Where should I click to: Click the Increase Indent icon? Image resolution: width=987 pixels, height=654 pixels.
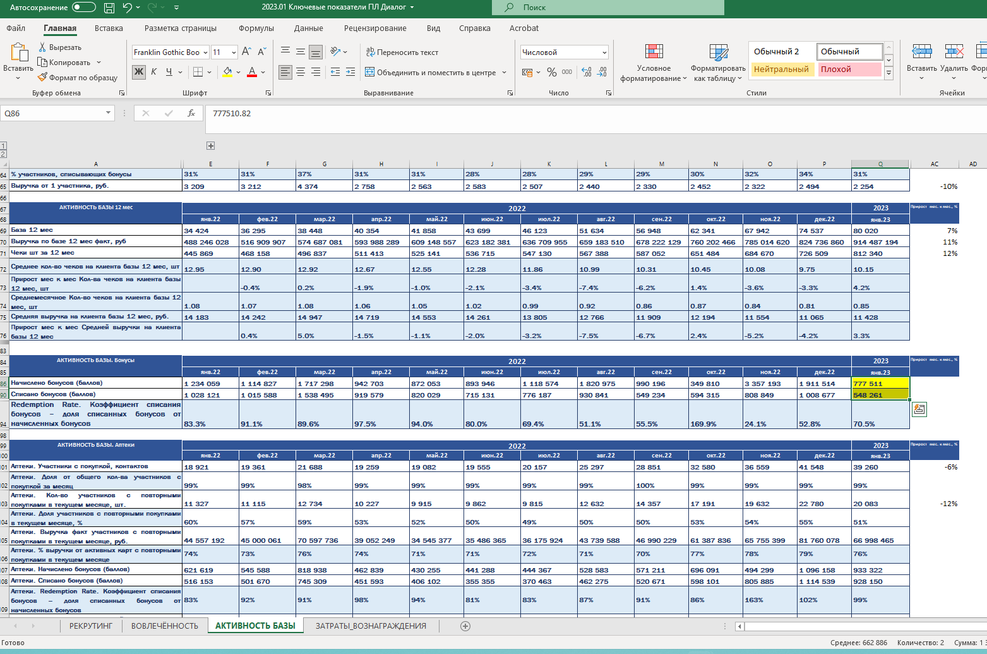(x=350, y=72)
